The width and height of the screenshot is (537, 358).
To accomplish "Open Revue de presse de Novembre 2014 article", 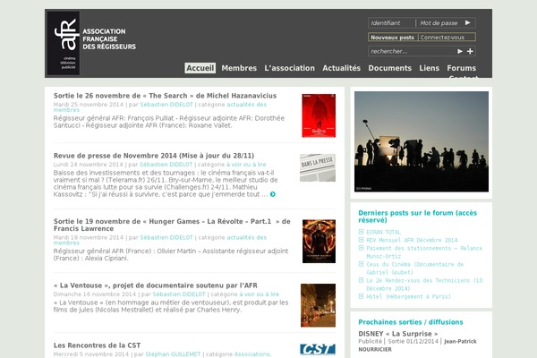I will [154, 156].
